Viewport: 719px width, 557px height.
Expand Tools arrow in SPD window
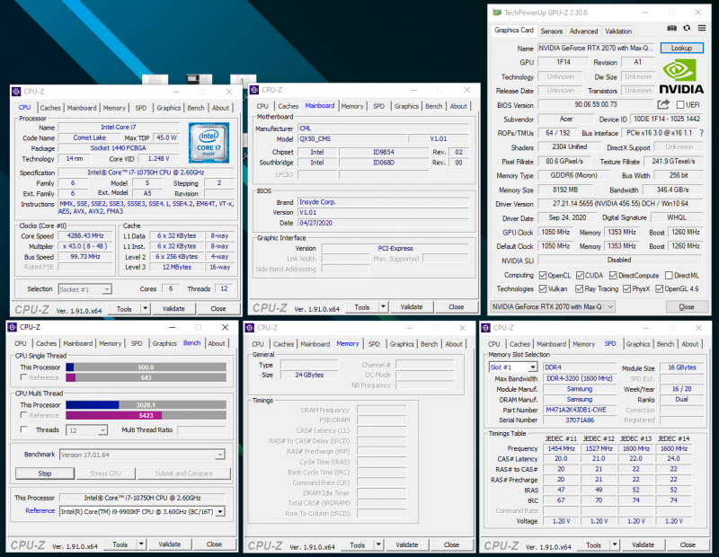click(x=615, y=544)
